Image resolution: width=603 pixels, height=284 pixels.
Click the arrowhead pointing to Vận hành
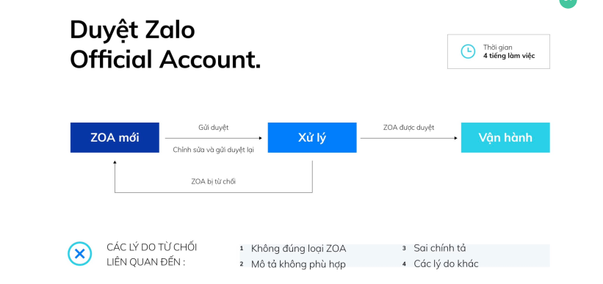[x=455, y=138]
